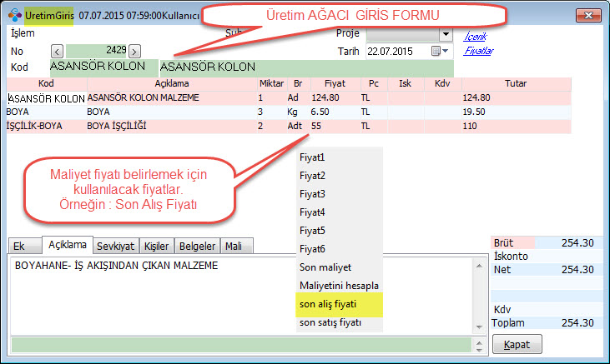Viewport: 610px width, 364px height.
Task: Choose Fiyat2 from the context menu
Action: click(340, 176)
